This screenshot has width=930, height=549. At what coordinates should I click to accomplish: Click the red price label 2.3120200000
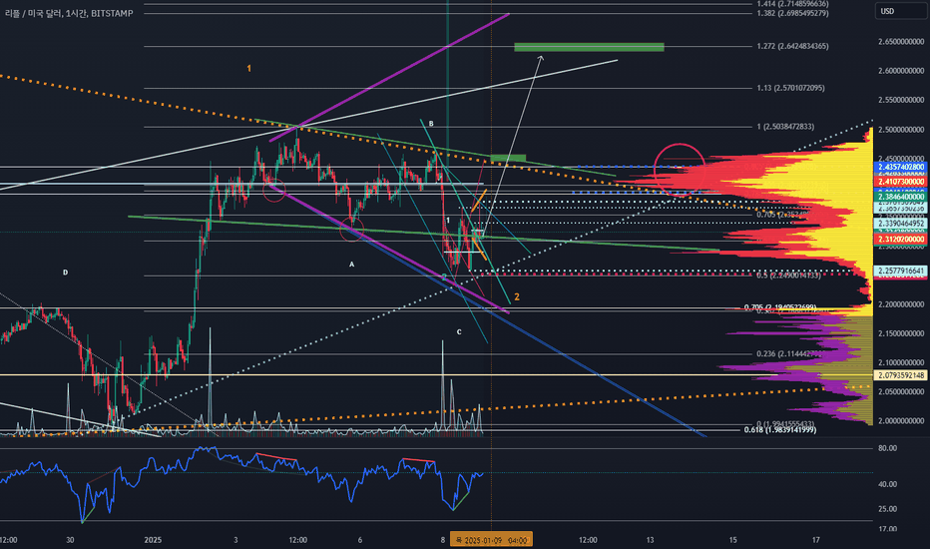[x=901, y=240]
